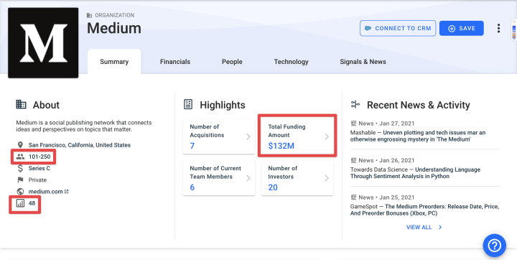Click the employees people icon
This screenshot has width=517, height=260.
click(20, 157)
